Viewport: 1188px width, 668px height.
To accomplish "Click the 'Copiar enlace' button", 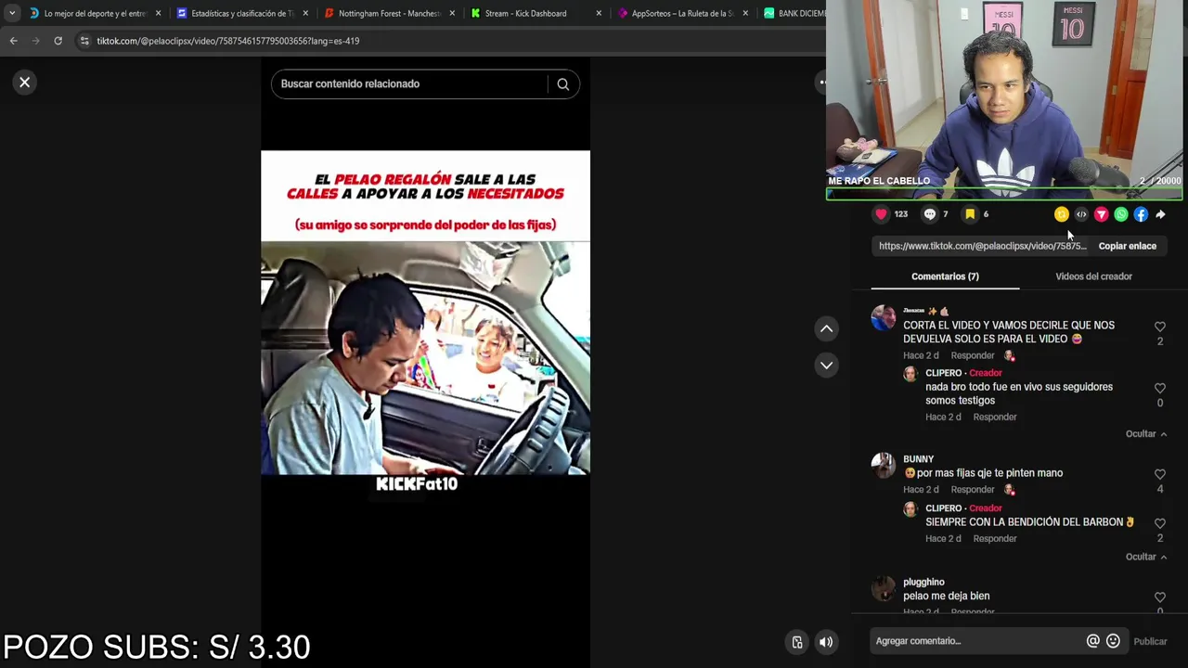I will pos(1127,246).
